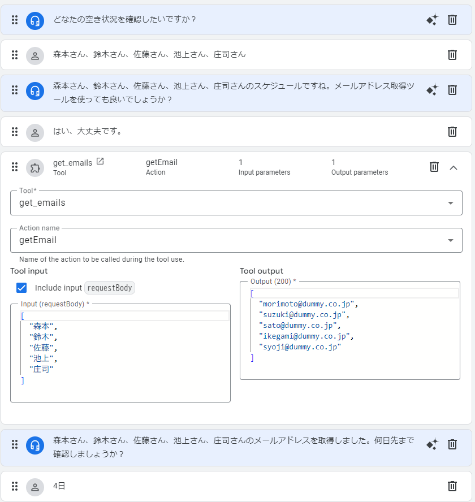Open get_emails tool in new tab
The width and height of the screenshot is (475, 502).
pos(100,161)
